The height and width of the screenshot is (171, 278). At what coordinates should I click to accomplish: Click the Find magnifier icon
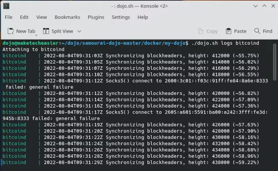(257, 31)
